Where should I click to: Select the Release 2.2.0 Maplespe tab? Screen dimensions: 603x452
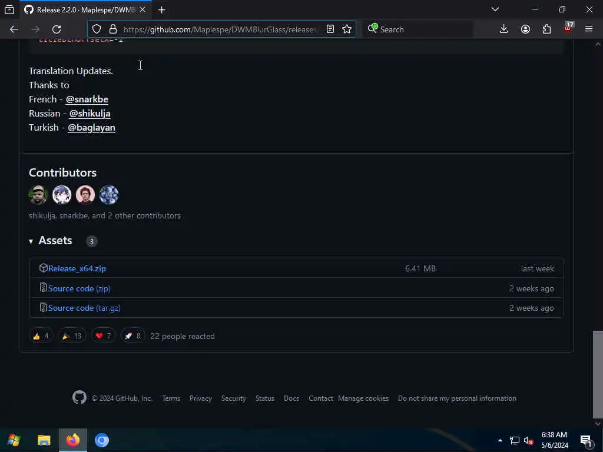pyautogui.click(x=85, y=9)
